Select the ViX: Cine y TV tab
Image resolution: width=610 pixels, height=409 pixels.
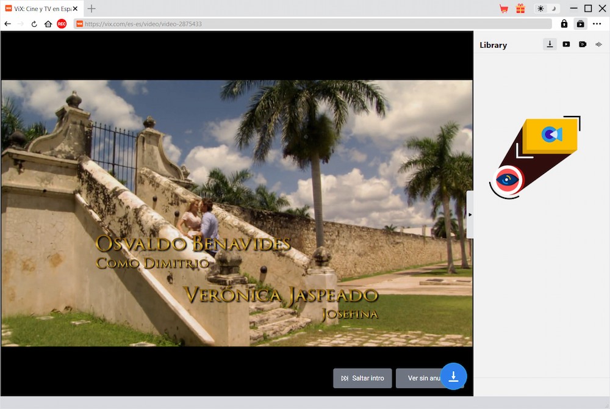point(41,9)
